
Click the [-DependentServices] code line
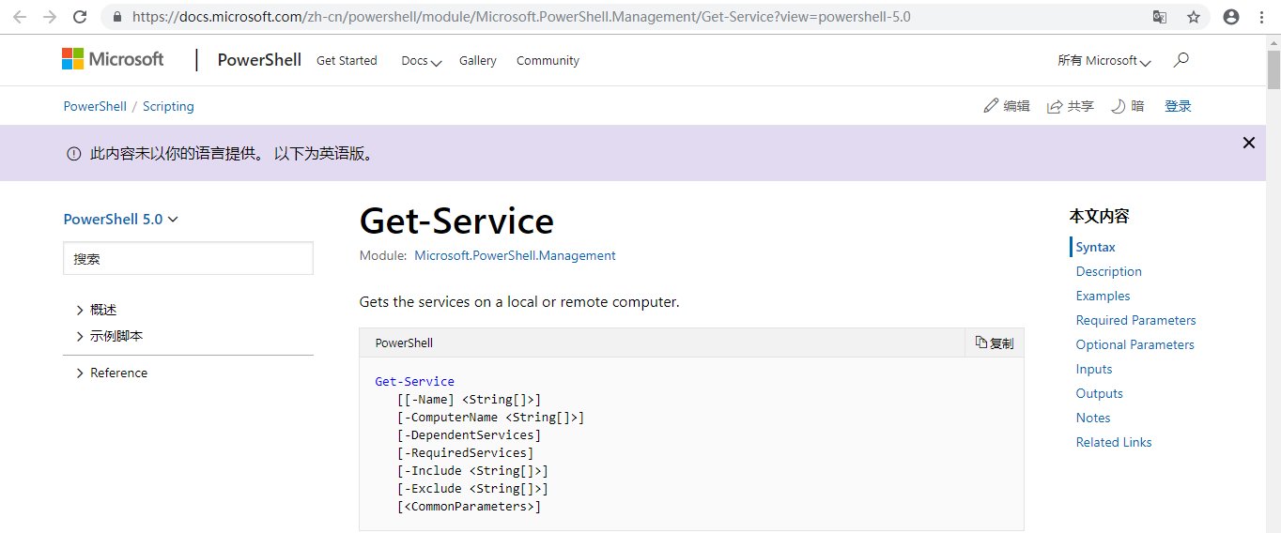click(x=469, y=435)
